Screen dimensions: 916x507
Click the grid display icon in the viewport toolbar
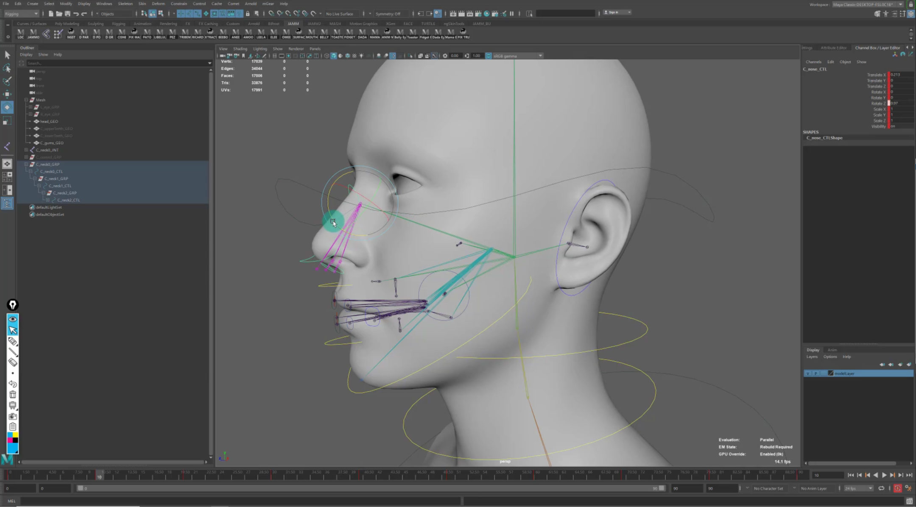pyautogui.click(x=274, y=56)
